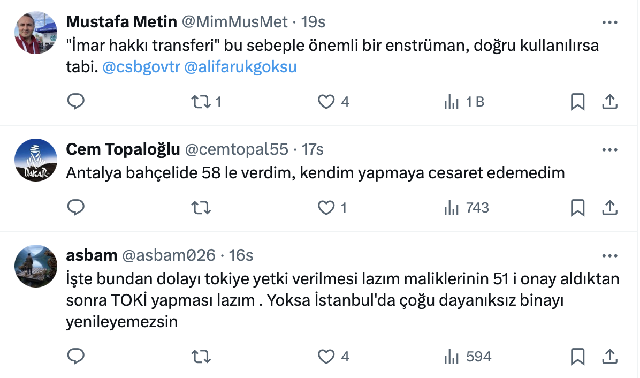Reply to asbam's tweet
The image size is (640, 378).
pos(76,356)
